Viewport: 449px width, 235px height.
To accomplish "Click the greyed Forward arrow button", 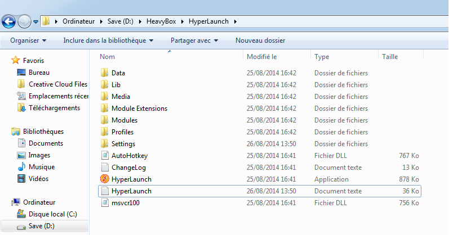I will [x=25, y=21].
